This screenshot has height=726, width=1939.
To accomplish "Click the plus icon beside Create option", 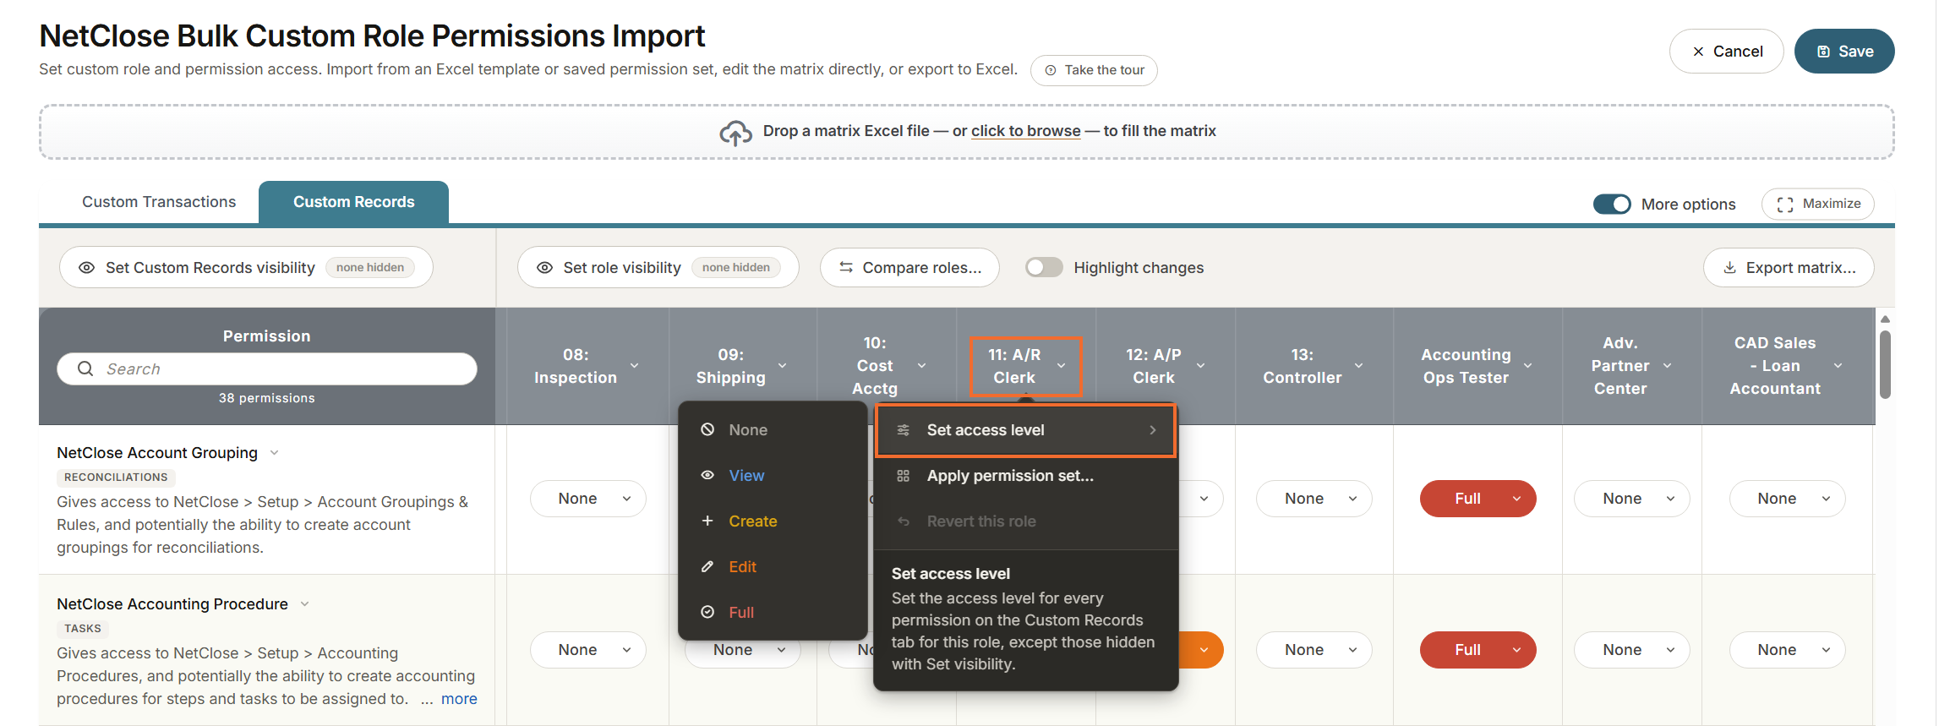I will tap(707, 521).
